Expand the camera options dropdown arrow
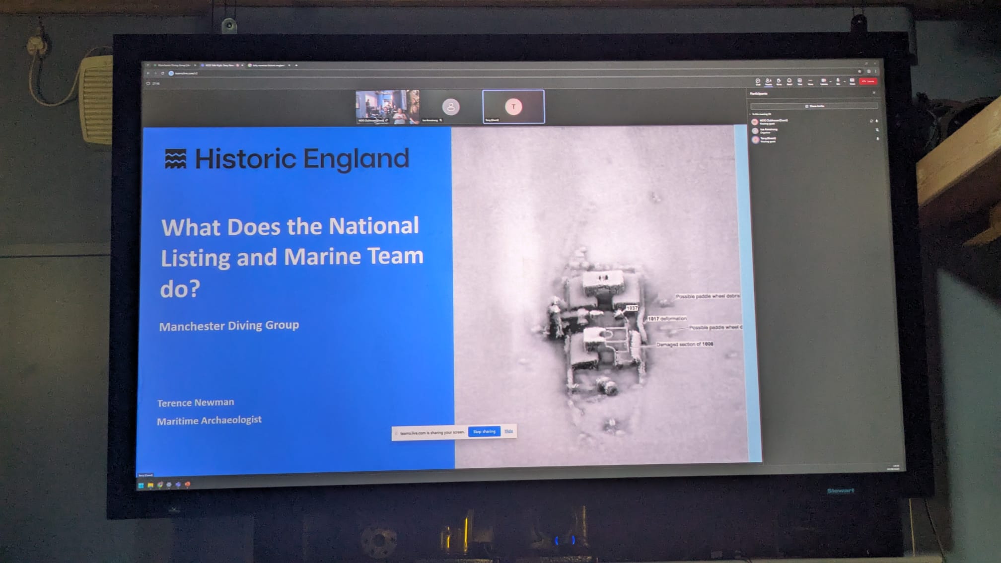Screen dimensions: 1001x563 830,81
